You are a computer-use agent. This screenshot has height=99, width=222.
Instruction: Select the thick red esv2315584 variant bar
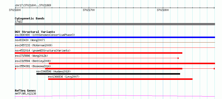(132, 63)
